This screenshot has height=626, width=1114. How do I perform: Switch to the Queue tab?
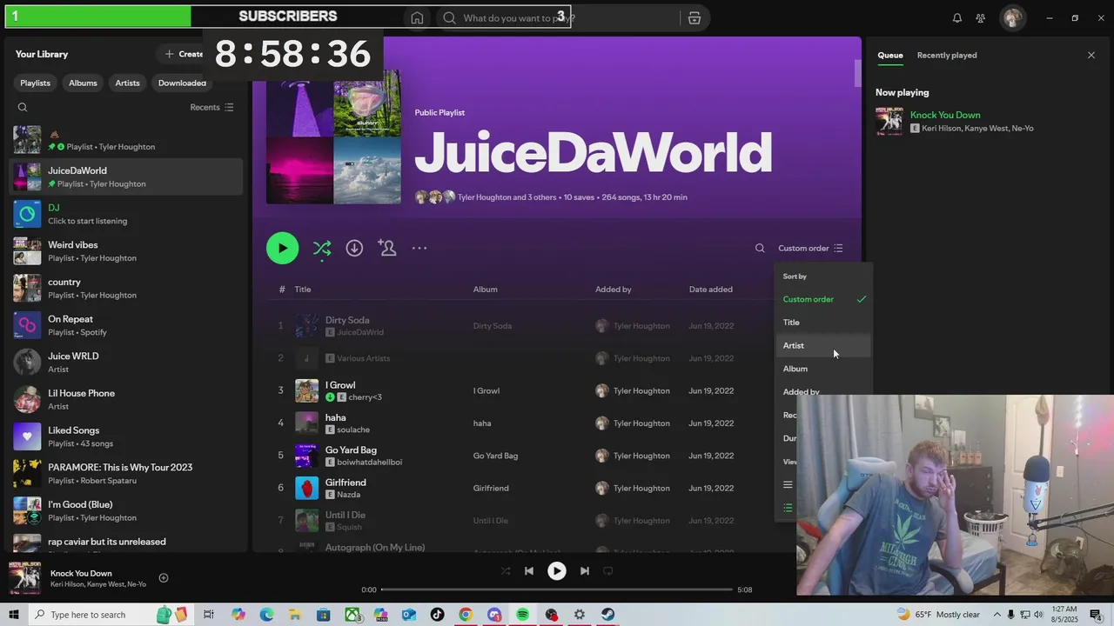click(x=890, y=55)
